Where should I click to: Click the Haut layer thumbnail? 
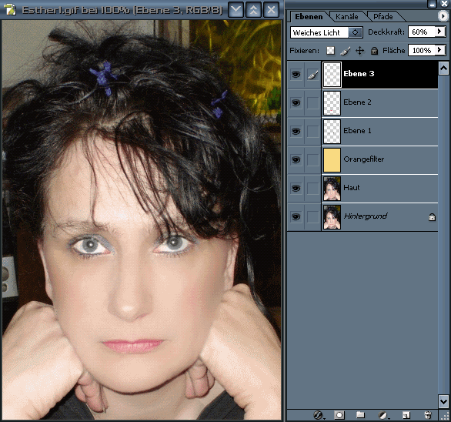click(x=332, y=189)
